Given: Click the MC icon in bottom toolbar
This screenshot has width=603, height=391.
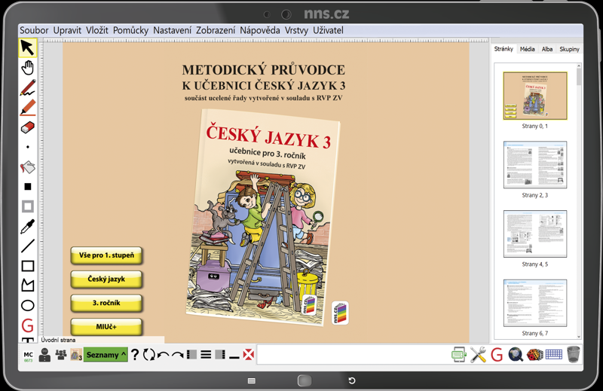Looking at the screenshot, I should tap(29, 356).
